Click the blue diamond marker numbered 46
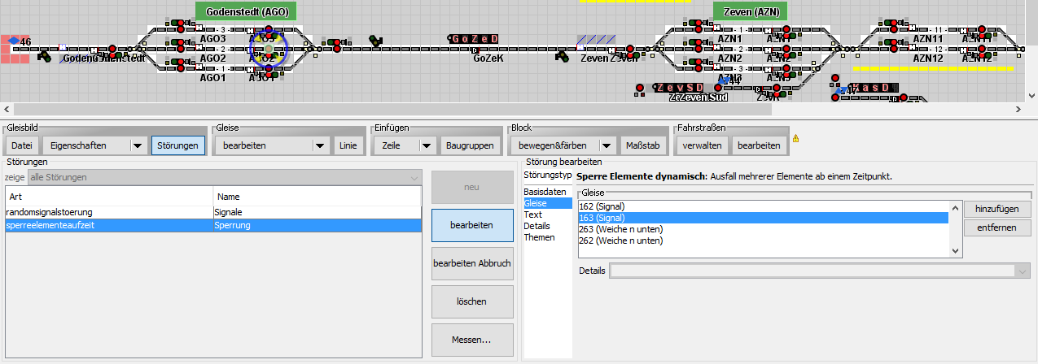 click(x=15, y=41)
